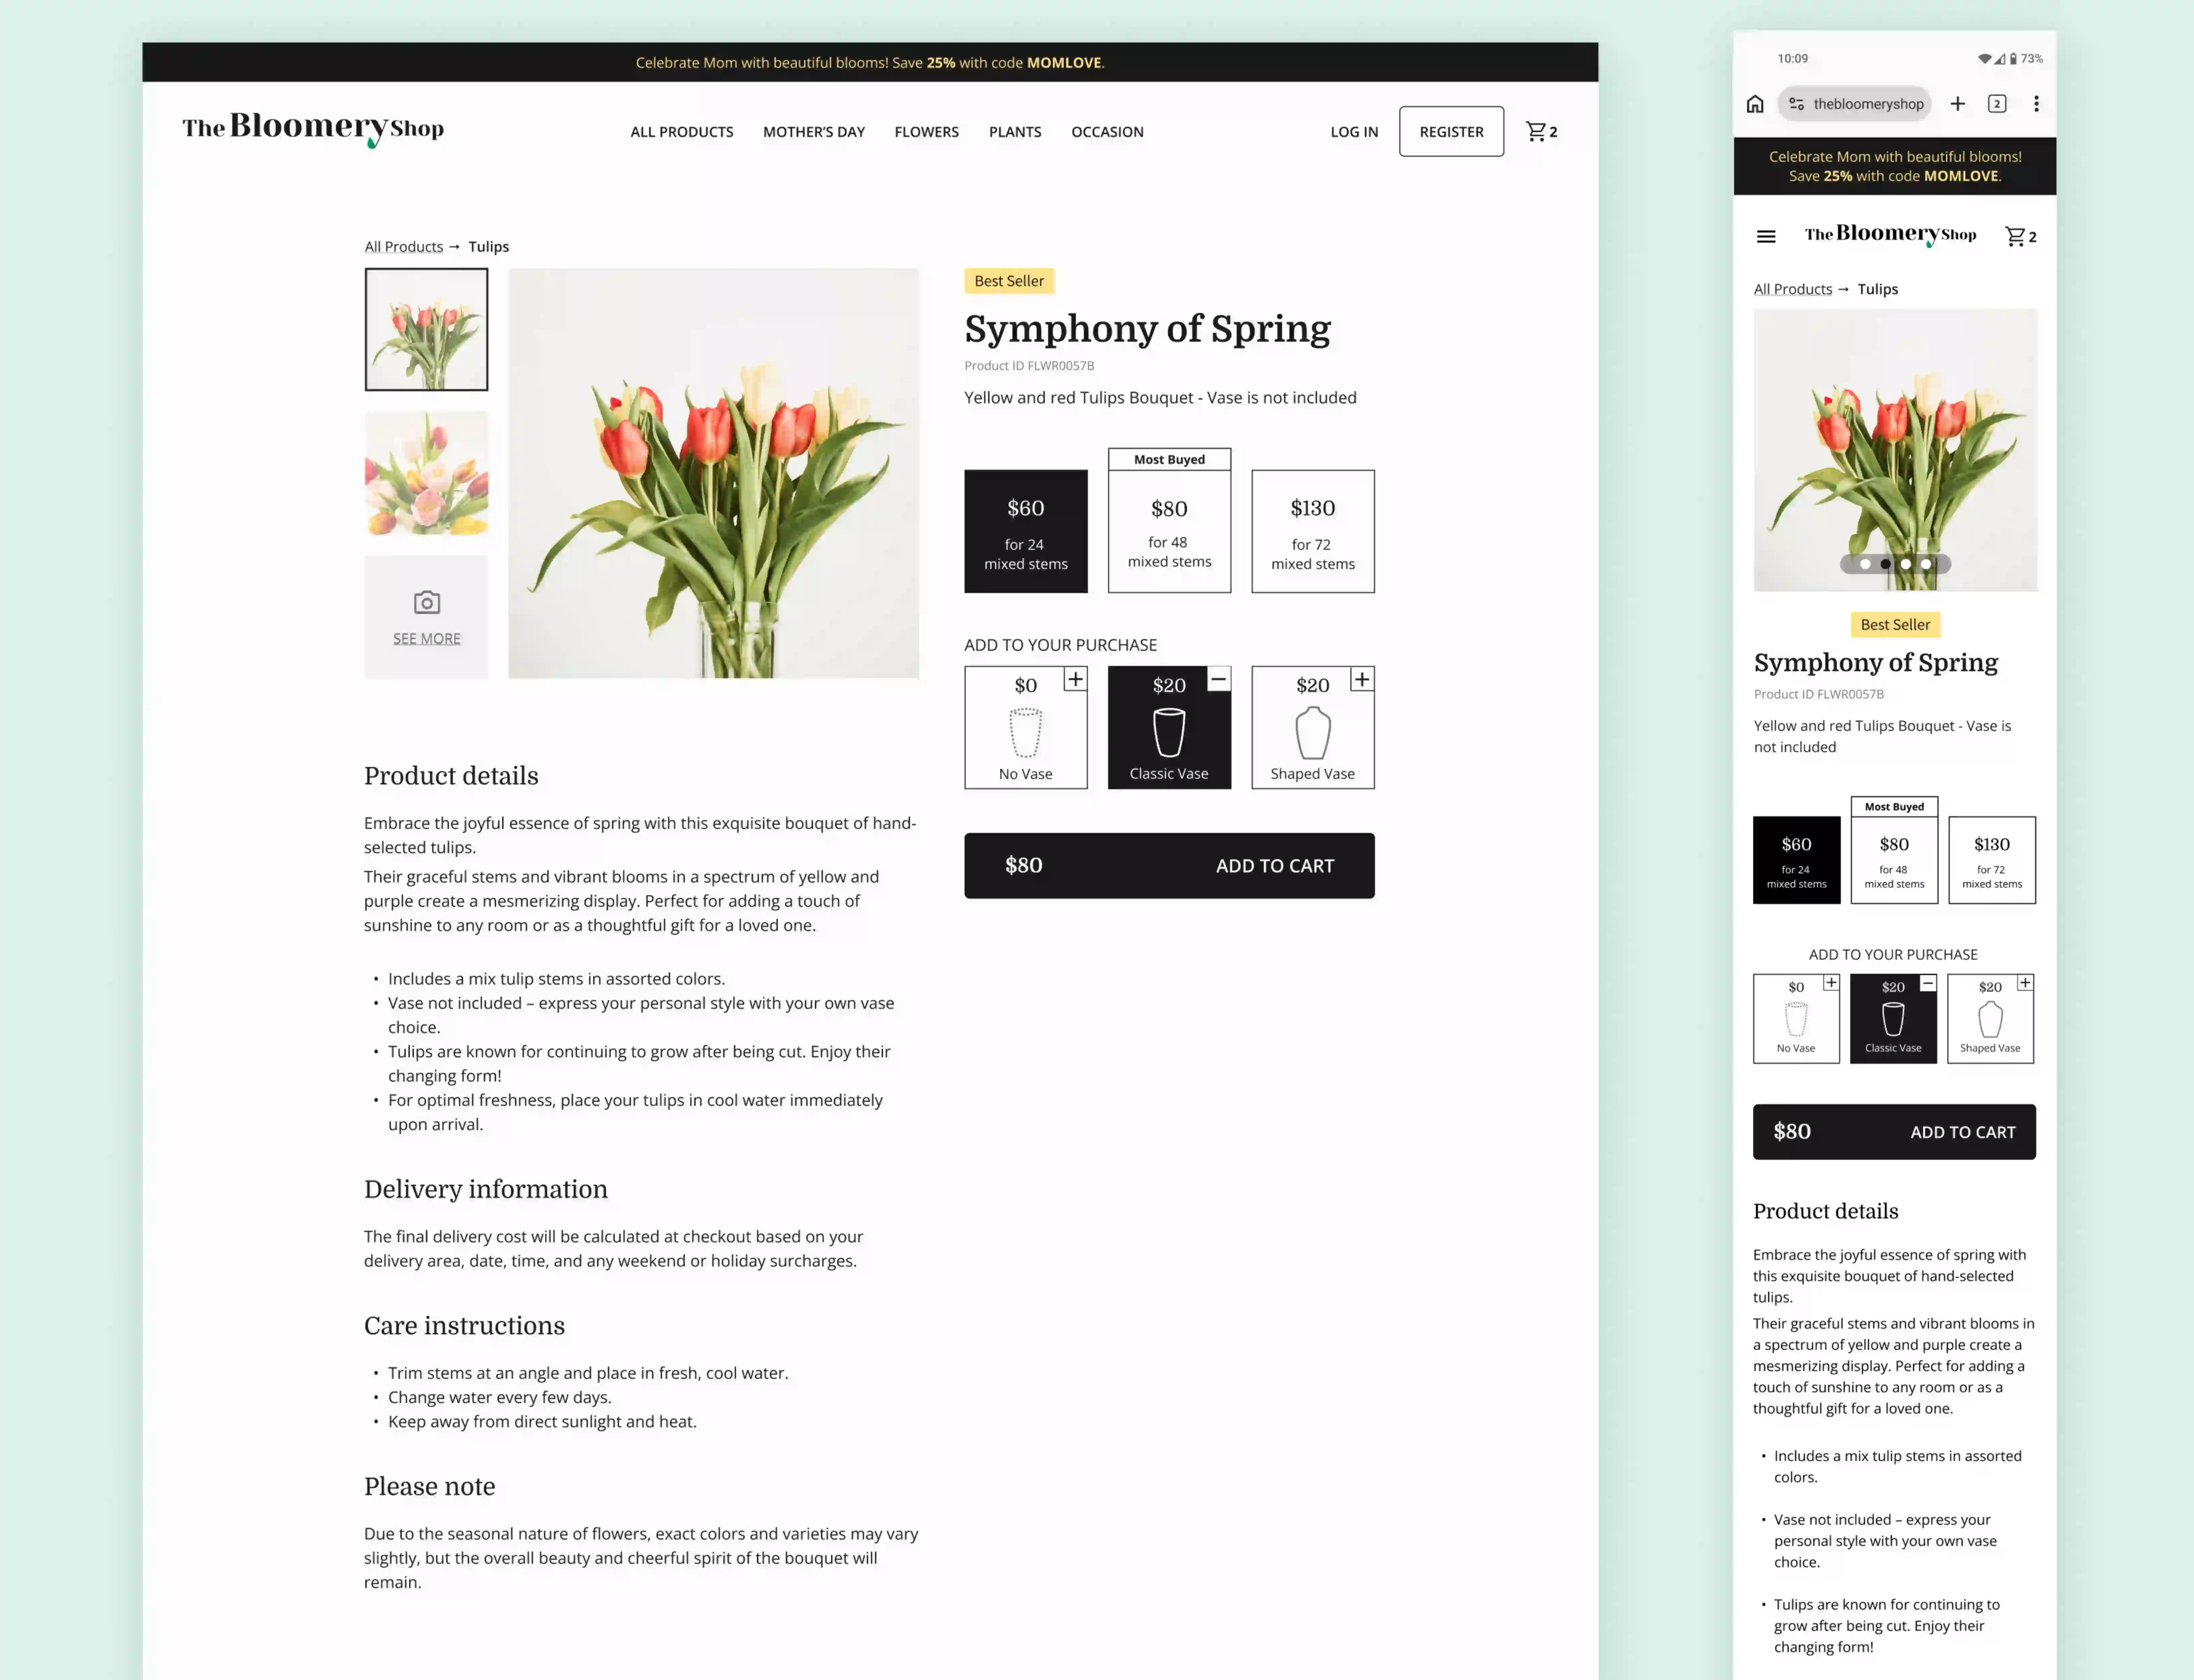Click the Plants menu tab

(x=1015, y=131)
